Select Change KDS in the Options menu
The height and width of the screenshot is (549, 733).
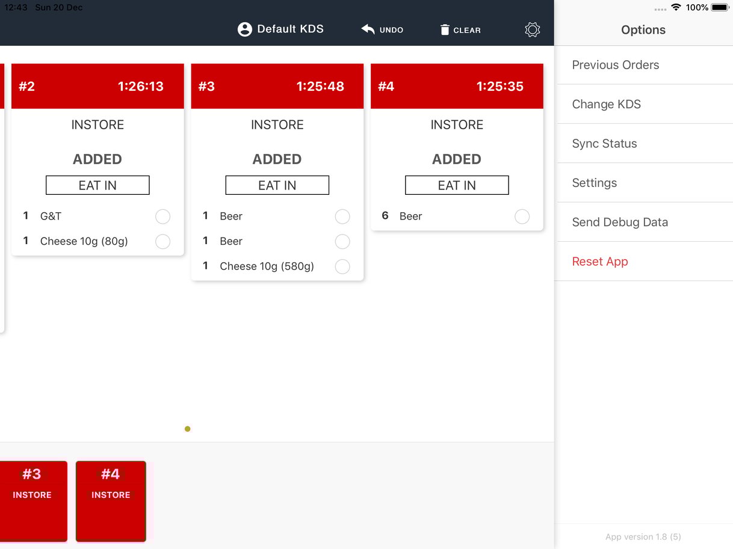click(606, 104)
